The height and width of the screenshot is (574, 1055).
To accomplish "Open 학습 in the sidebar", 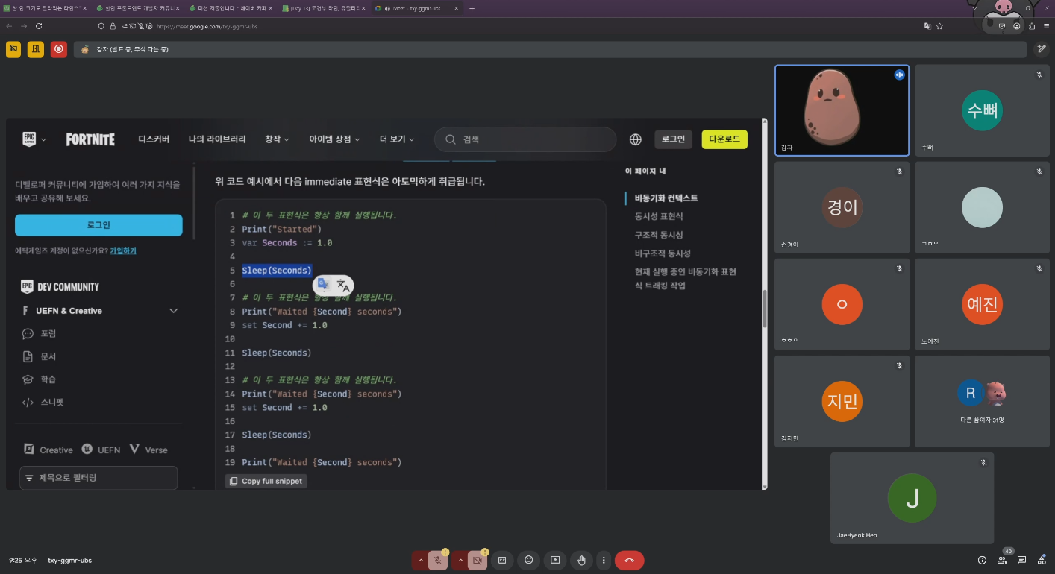I will pos(48,379).
